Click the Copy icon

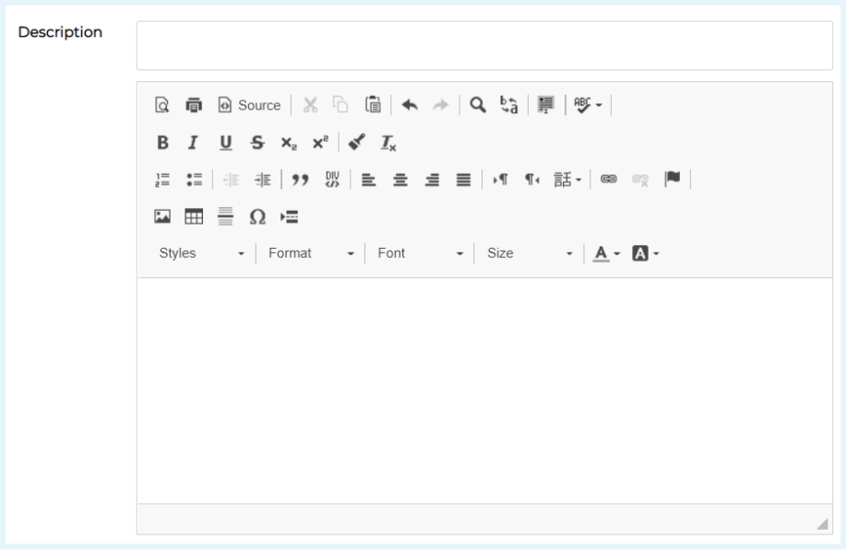click(x=340, y=105)
